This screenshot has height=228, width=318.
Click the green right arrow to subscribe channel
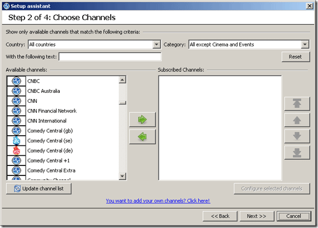pos(143,120)
